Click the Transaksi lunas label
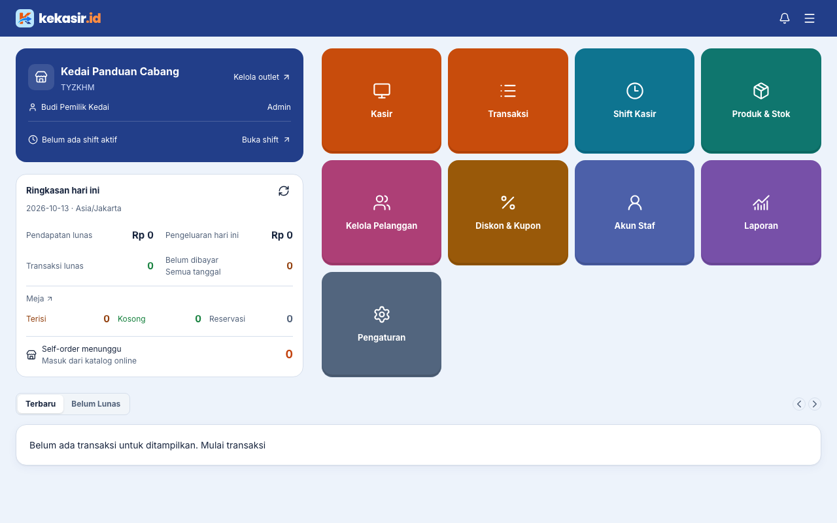This screenshot has height=523, width=837. coord(55,266)
